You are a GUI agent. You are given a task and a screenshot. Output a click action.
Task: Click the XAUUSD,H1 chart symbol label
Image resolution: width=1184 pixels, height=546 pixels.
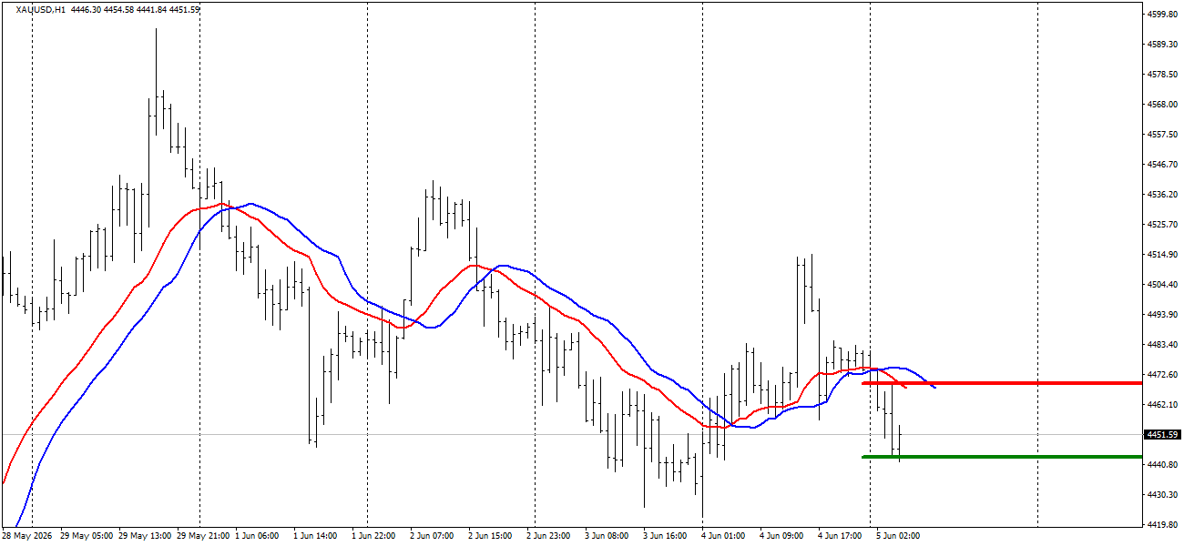[x=40, y=10]
